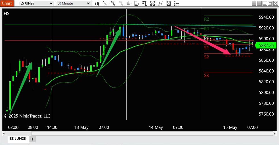Click the 15 May date label
This screenshot has width=279, height=145.
point(230,127)
